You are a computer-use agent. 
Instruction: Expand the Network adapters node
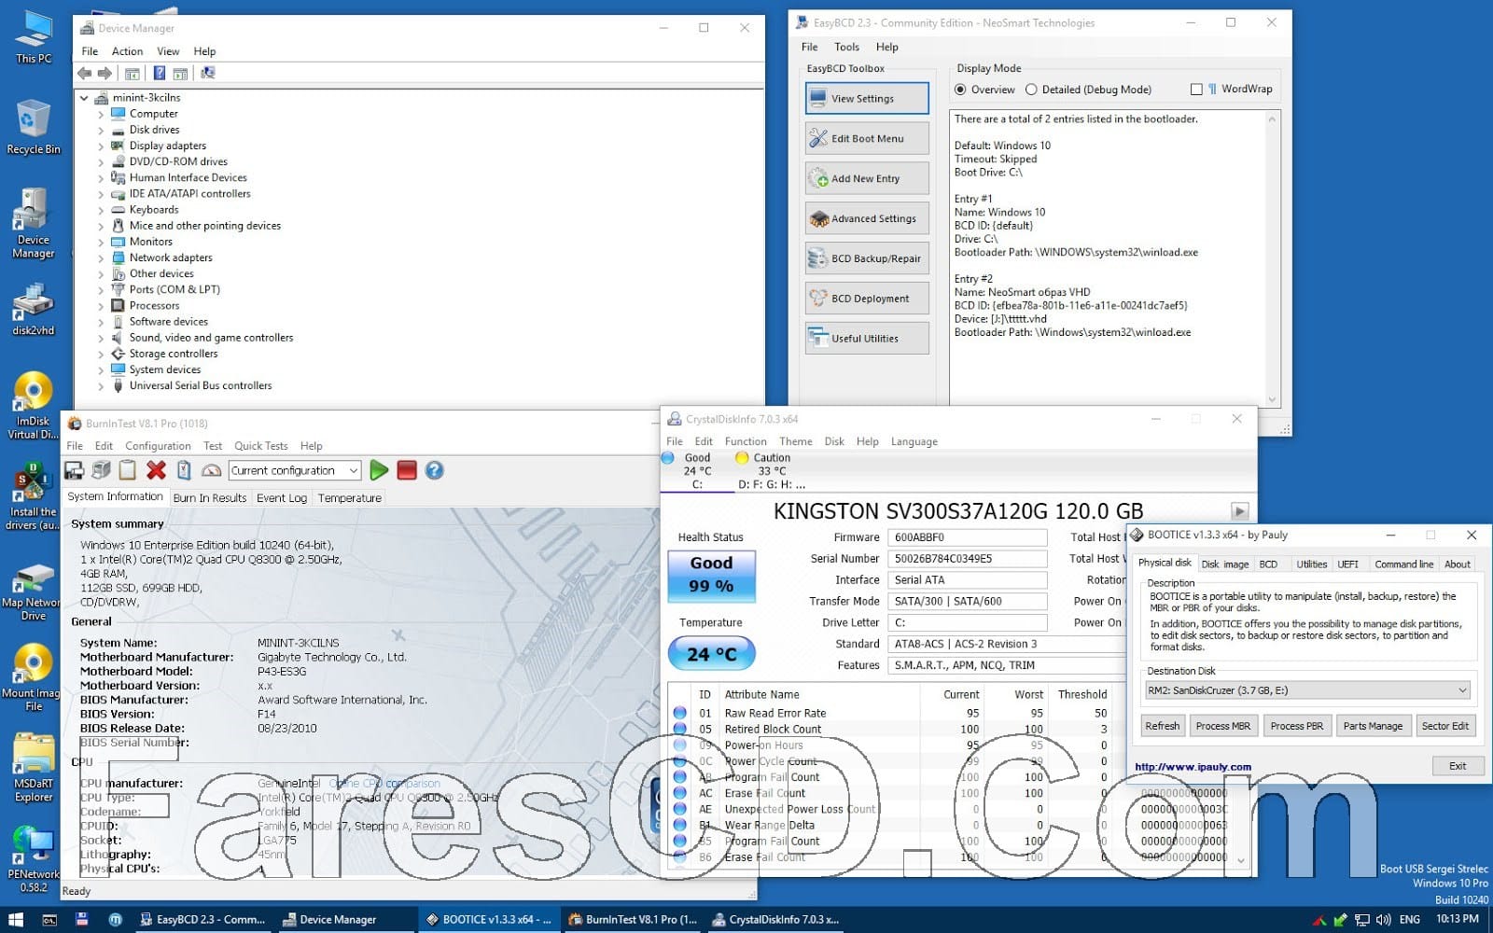(x=101, y=258)
